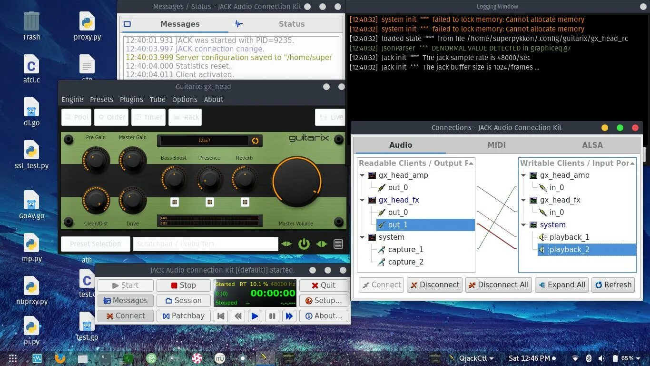Click the Disconnect button in Connections
Image resolution: width=650 pixels, height=366 pixels.
pyautogui.click(x=435, y=285)
